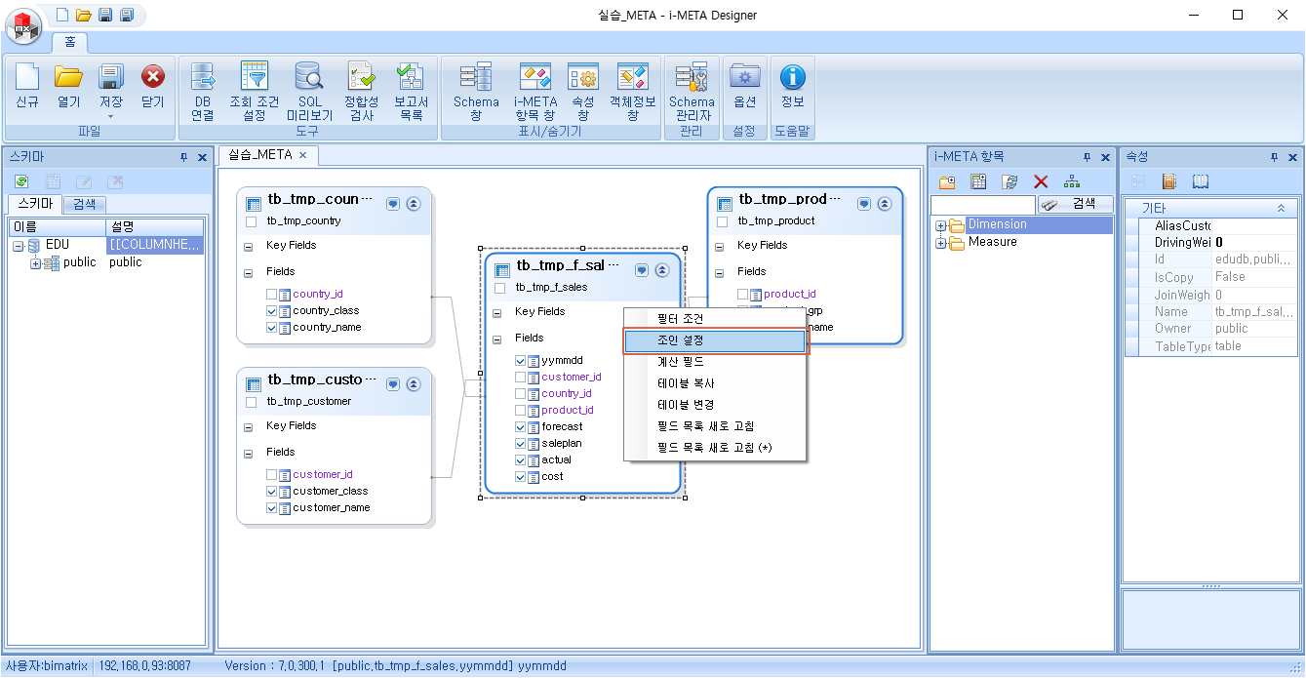Click the hierarchy icon in i-META 항목 toolbar

(1072, 181)
